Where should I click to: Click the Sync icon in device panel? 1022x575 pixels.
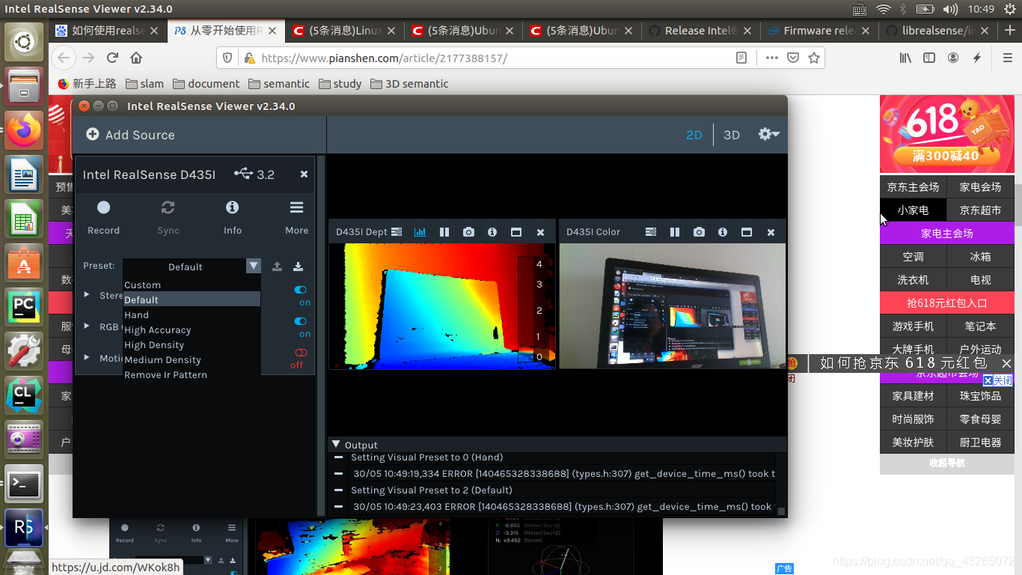coord(168,207)
